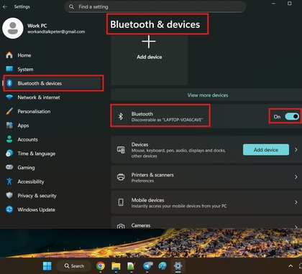Click the workandtalkpeter@gmail.com email text
Screen dimensions: 302x274
(56, 32)
